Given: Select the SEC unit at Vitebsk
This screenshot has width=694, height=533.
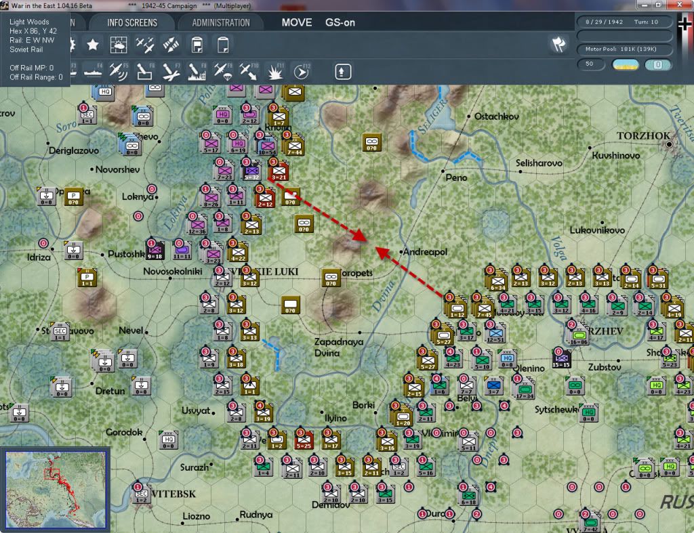Looking at the screenshot, I should tap(141, 494).
